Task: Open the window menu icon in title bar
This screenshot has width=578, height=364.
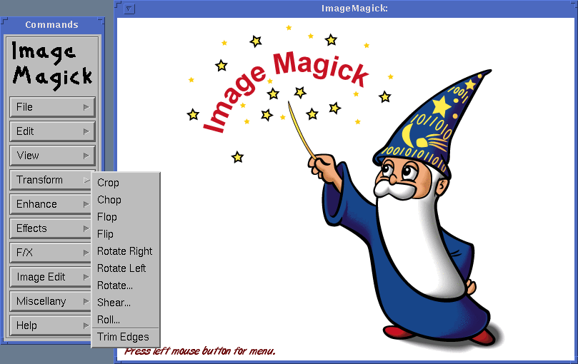Action: point(129,9)
